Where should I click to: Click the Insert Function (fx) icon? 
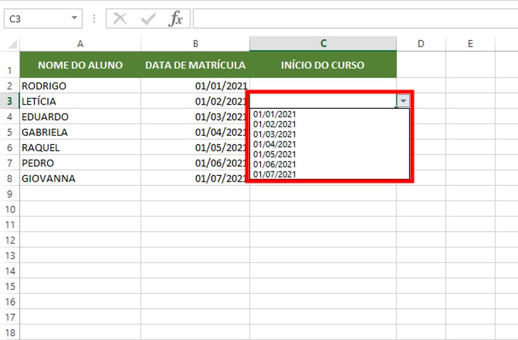pyautogui.click(x=176, y=18)
